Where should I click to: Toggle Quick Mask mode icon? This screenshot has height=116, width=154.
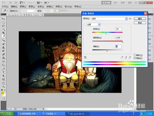(3, 98)
